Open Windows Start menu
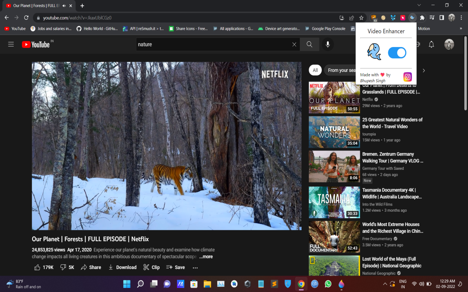Viewport: 468px width, 292px height. click(127, 284)
